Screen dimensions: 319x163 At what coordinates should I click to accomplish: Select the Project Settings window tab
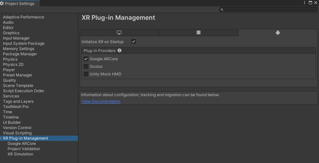(20, 4)
